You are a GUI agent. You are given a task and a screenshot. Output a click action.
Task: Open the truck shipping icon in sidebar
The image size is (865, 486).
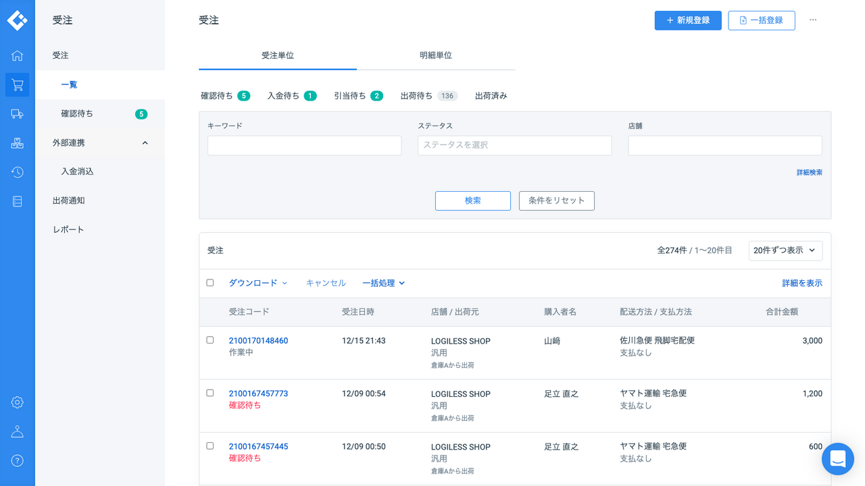[17, 113]
